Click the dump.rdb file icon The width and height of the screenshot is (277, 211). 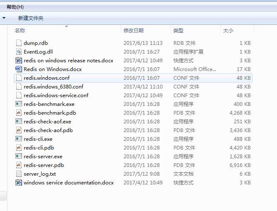point(19,43)
